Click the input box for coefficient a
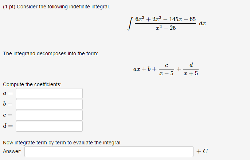This screenshot has height=160, width=250. [x=49, y=93]
